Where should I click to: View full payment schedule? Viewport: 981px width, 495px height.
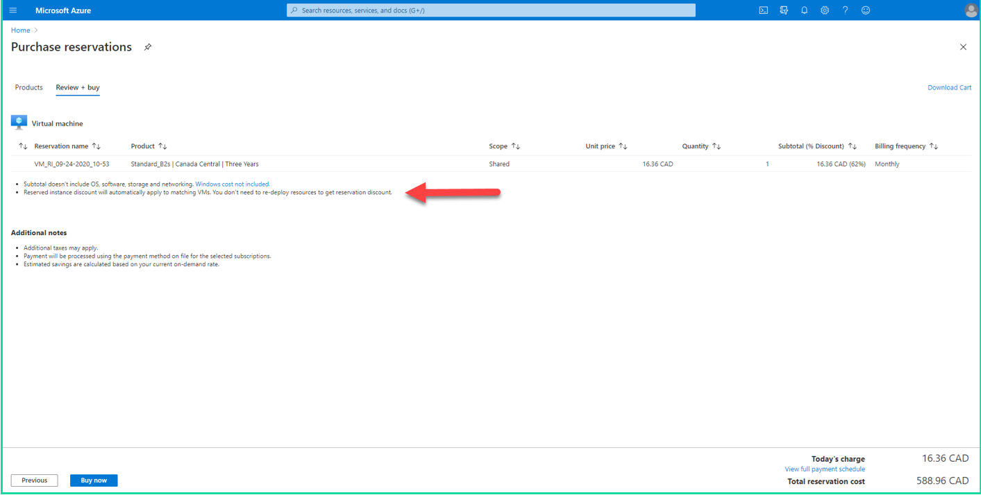pyautogui.click(x=825, y=469)
